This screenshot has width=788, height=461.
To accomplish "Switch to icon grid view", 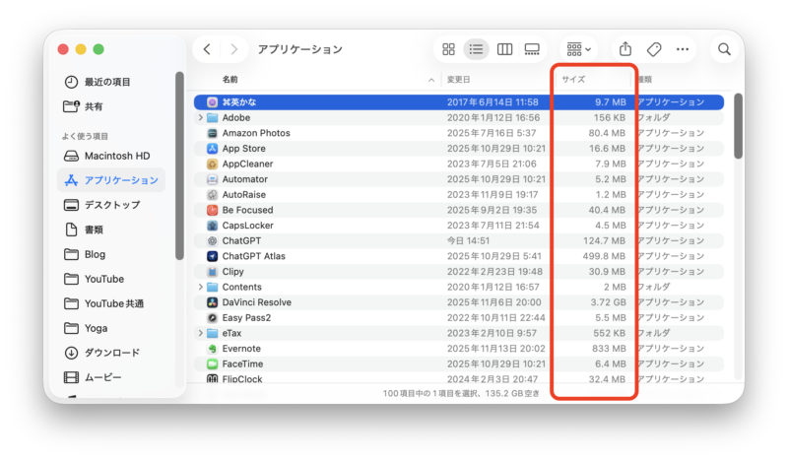I will (449, 49).
